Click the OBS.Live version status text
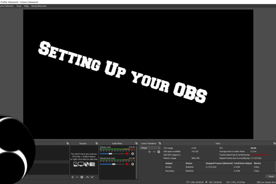The width and height of the screenshot is (276, 184). (266, 182)
